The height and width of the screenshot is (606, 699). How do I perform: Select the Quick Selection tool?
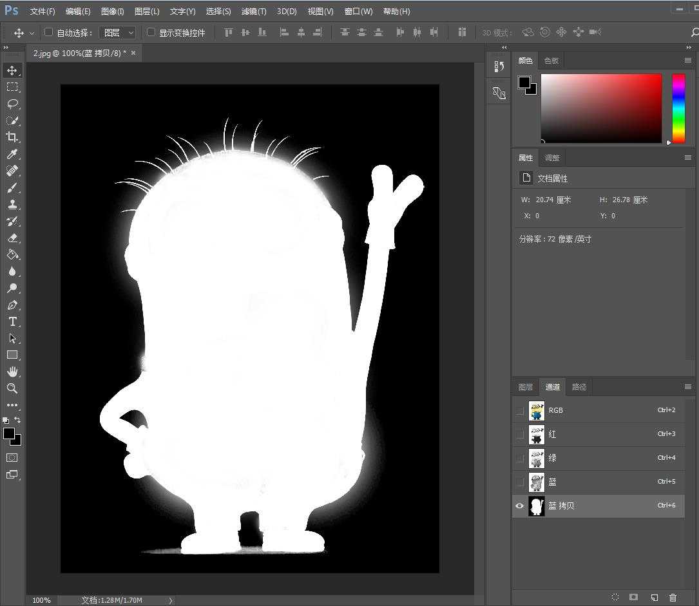pos(12,120)
